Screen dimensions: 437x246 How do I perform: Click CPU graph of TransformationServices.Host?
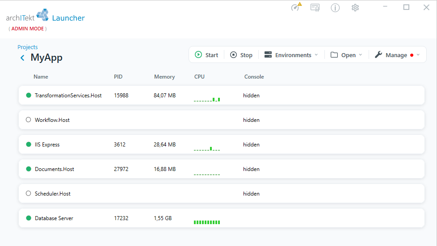coord(207,99)
